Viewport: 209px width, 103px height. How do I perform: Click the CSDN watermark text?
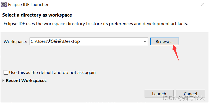pos(184,98)
